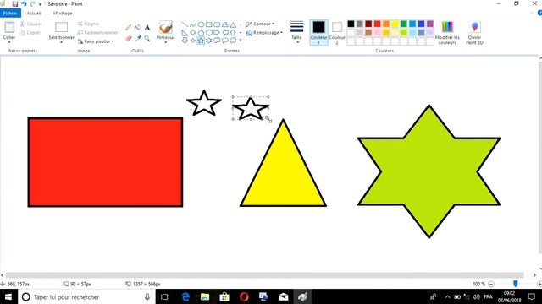Select the six-point star shape
The height and width of the screenshot is (304, 542).
(x=209, y=41)
